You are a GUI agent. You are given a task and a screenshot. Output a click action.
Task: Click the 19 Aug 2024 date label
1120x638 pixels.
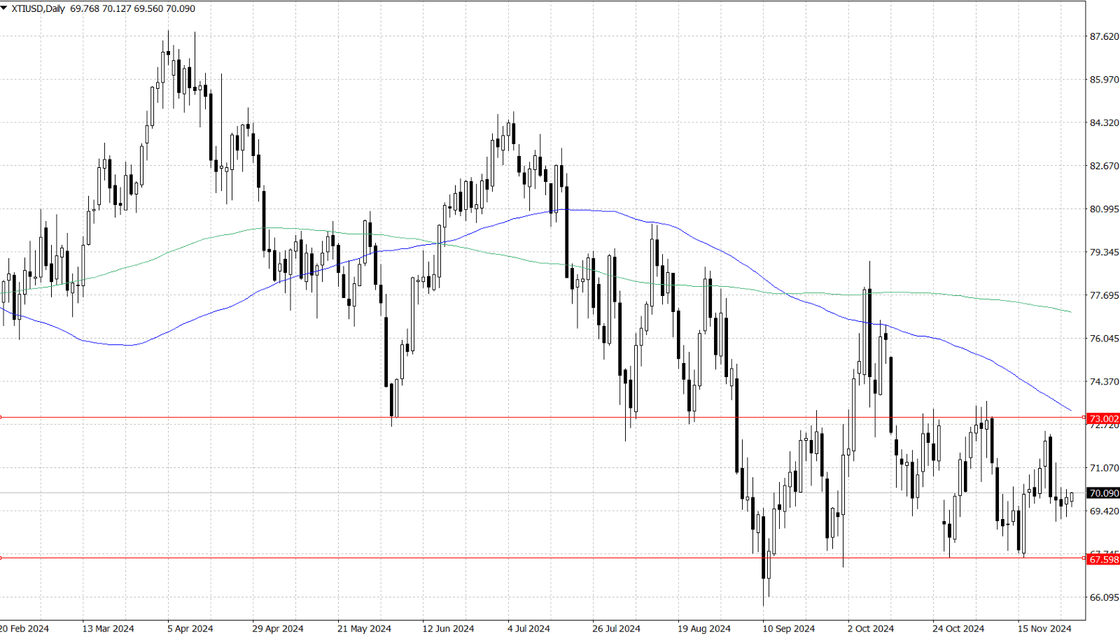point(703,628)
